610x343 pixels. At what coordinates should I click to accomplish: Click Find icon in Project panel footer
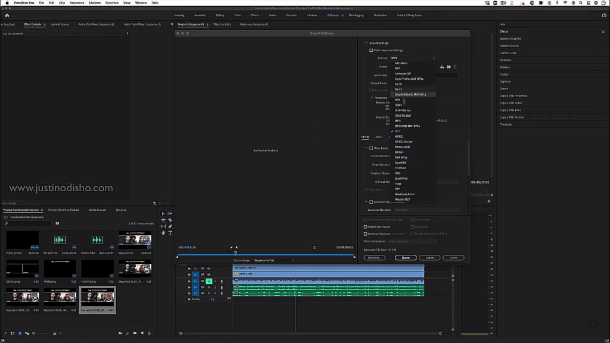127,333
